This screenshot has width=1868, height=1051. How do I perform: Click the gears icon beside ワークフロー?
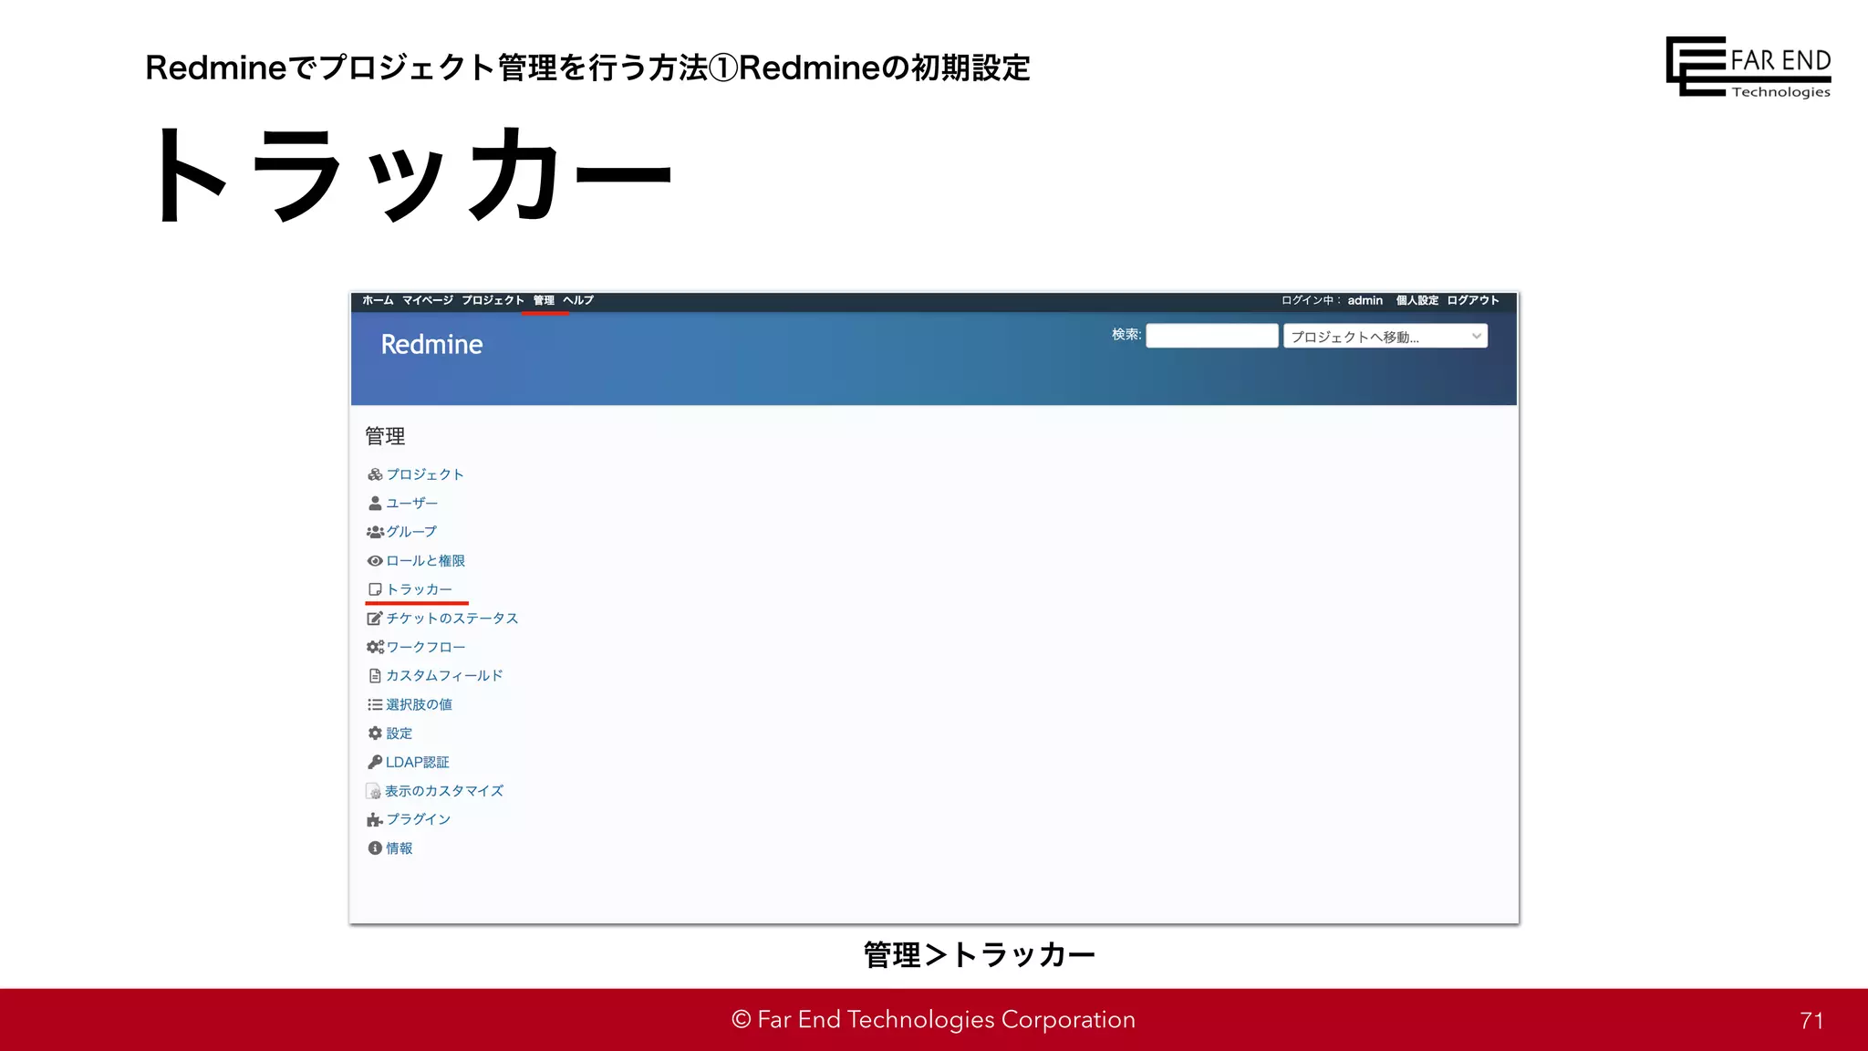(x=375, y=647)
